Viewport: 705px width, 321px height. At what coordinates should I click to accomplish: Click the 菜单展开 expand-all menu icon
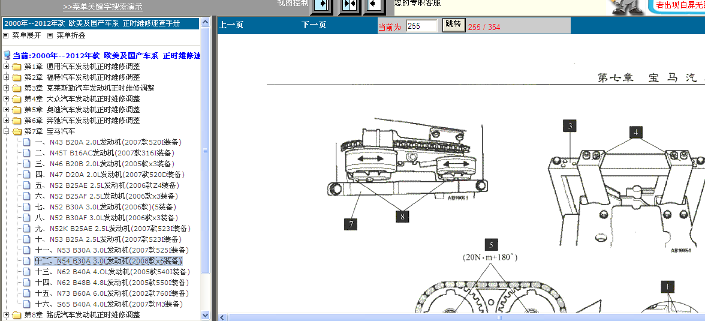coord(6,35)
